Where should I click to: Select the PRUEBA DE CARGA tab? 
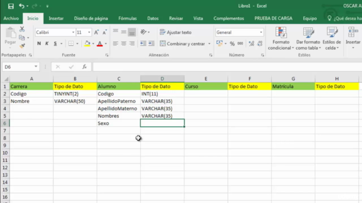tap(273, 19)
